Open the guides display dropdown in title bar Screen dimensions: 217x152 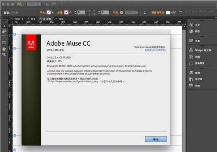[55, 4]
